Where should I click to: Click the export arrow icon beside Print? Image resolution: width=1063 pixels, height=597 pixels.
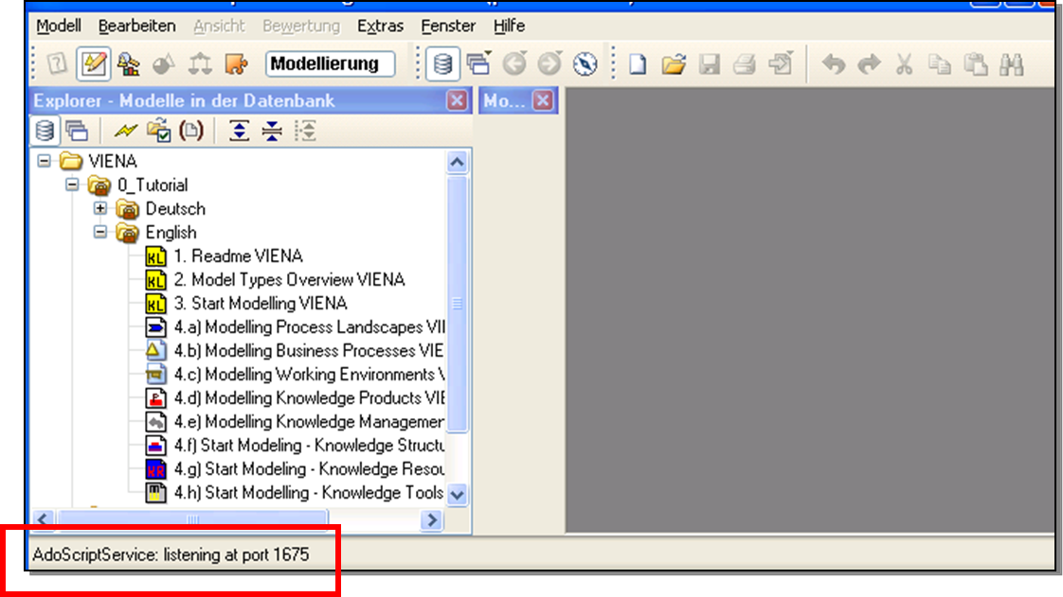(x=781, y=64)
